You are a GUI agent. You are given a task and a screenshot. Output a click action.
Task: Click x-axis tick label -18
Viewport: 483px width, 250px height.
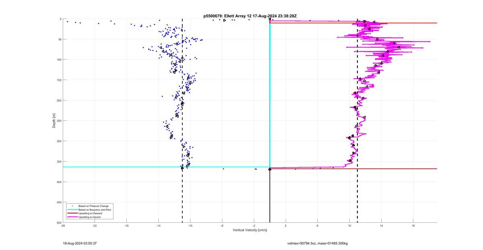(126, 226)
